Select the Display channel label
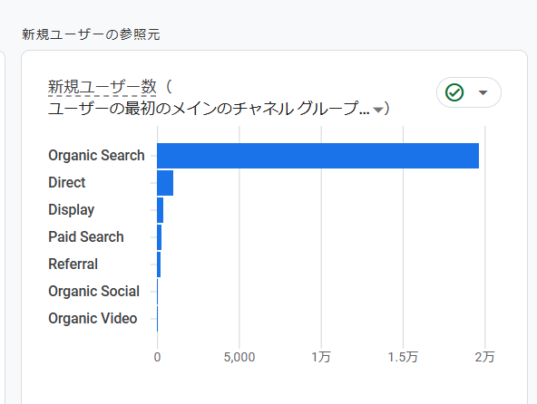 pos(72,209)
